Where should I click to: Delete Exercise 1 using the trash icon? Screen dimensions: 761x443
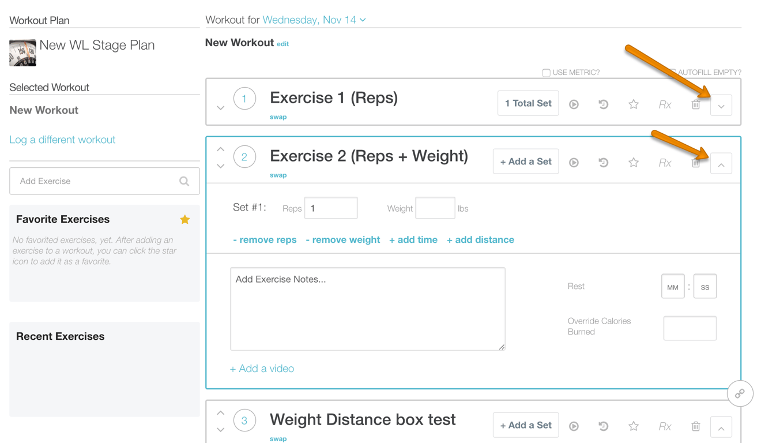point(696,104)
